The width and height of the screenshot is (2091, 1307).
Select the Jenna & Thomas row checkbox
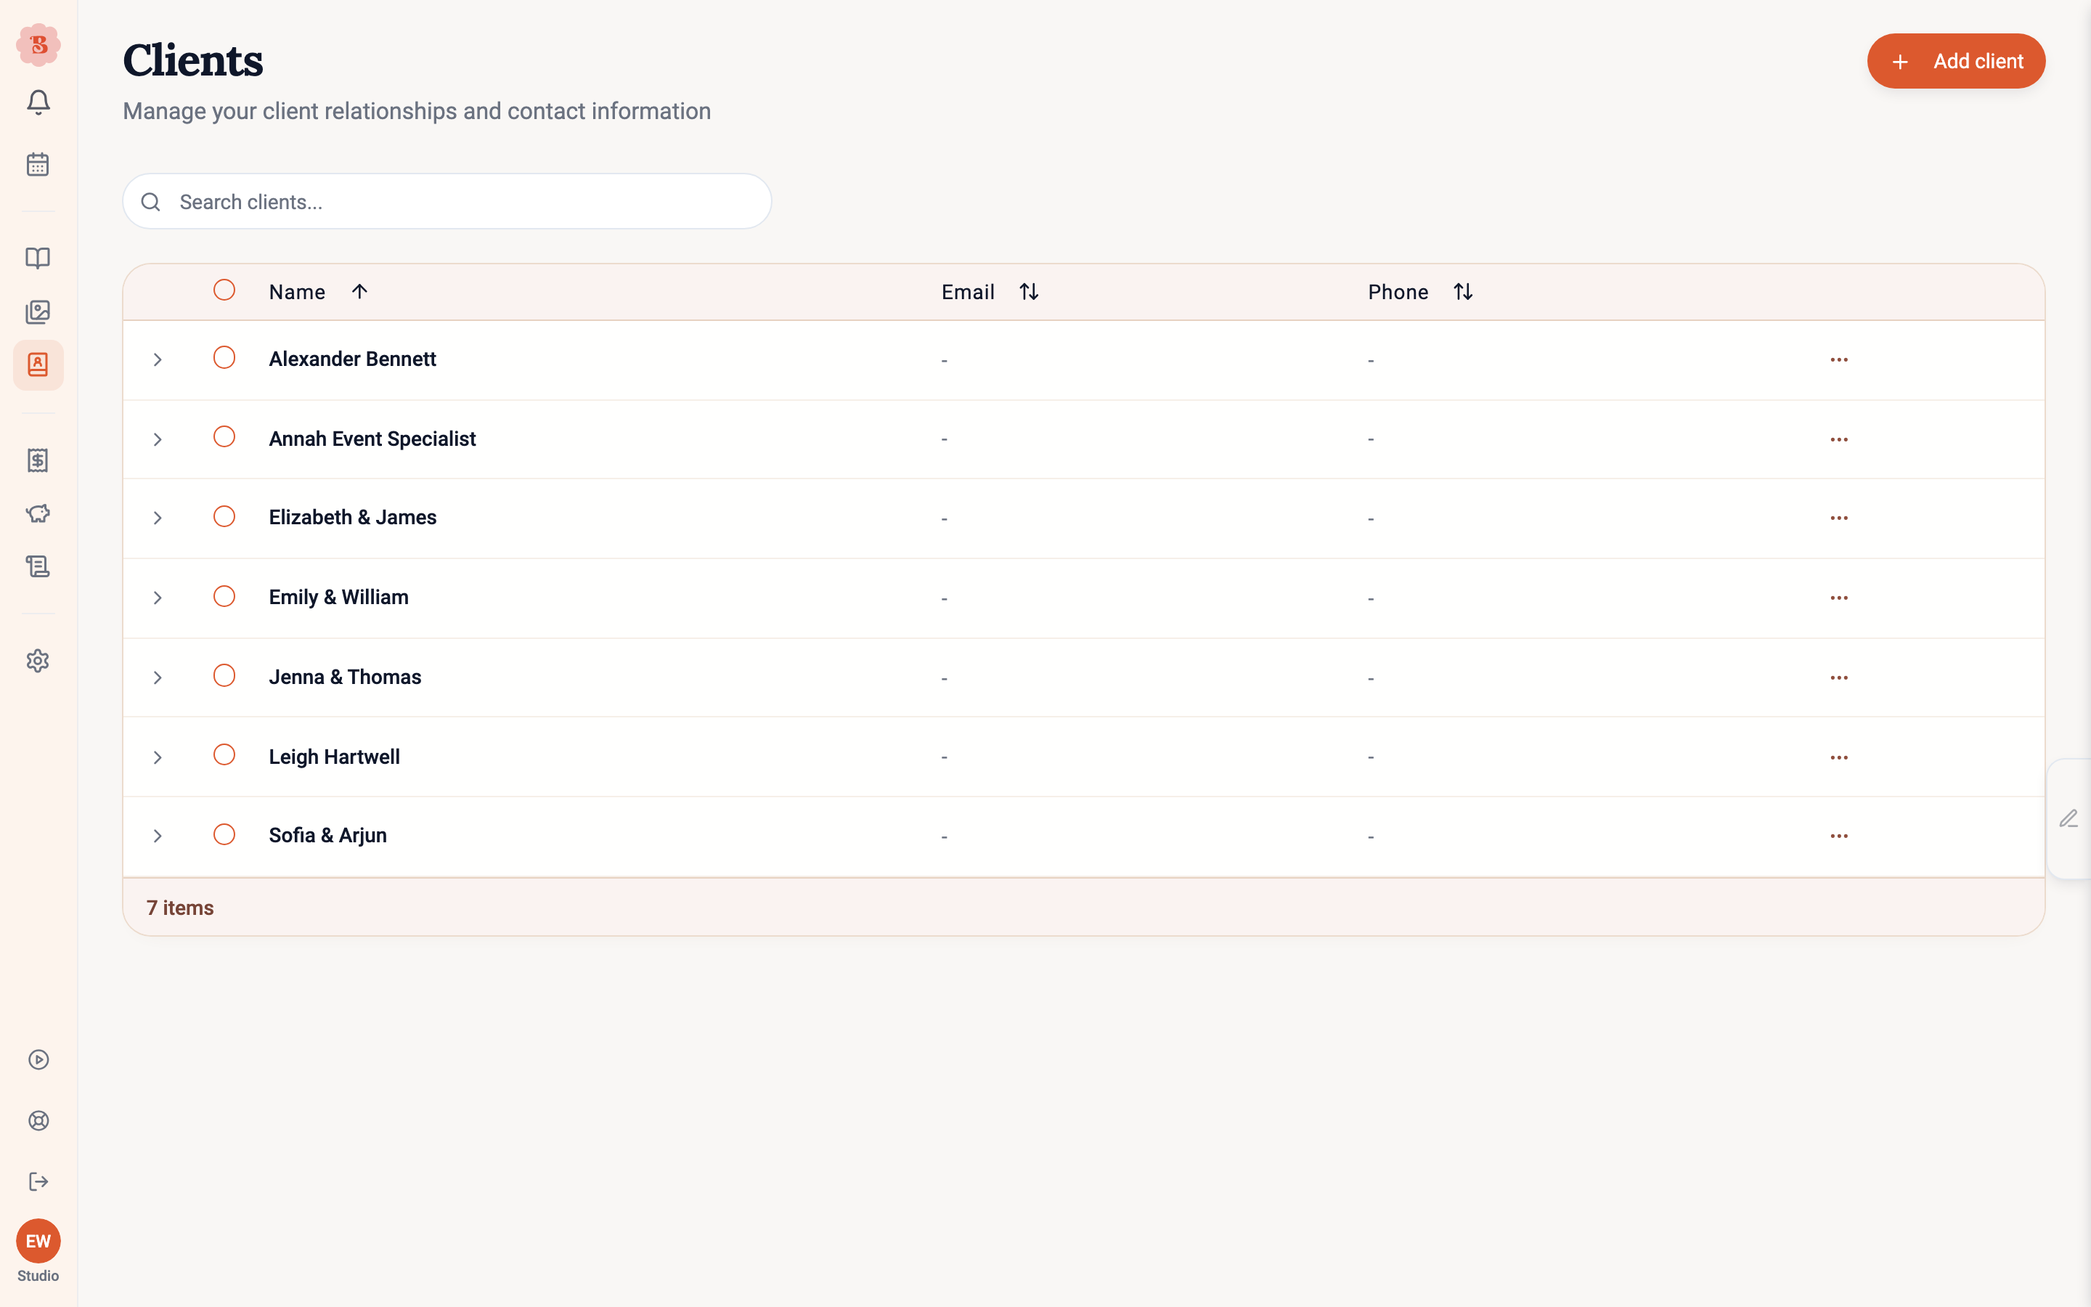point(224,675)
